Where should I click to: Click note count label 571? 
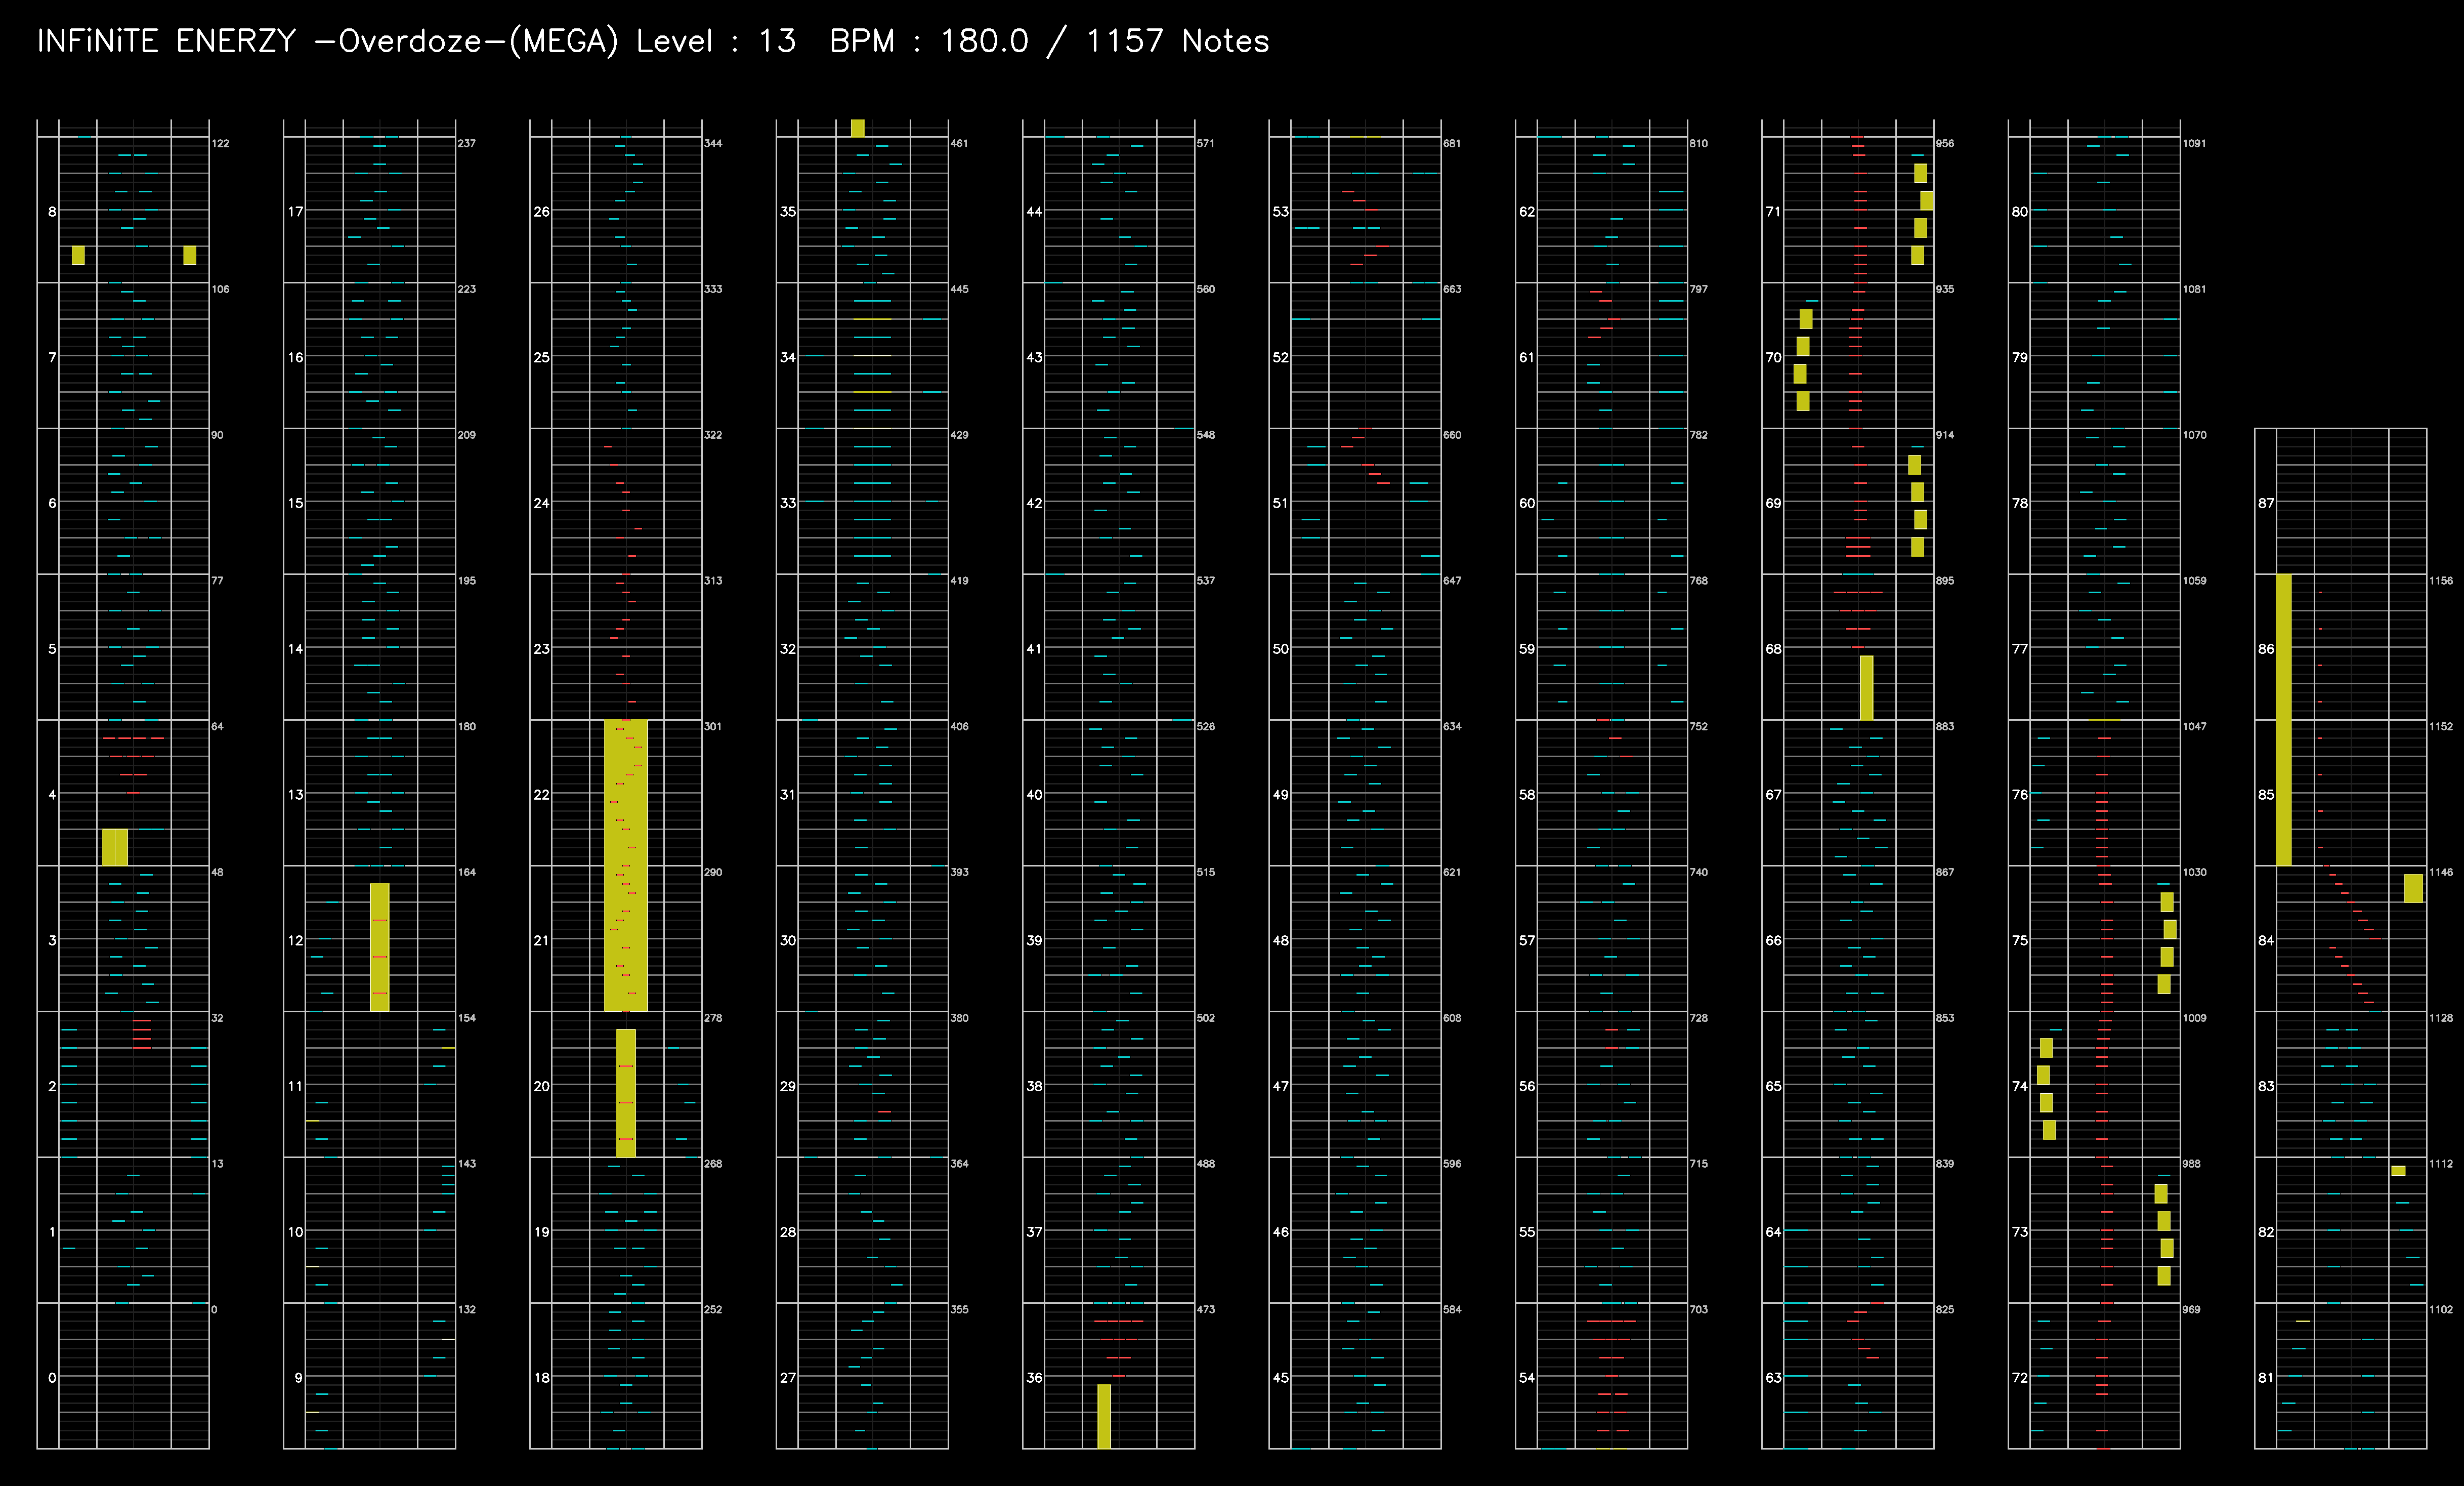(x=1206, y=143)
